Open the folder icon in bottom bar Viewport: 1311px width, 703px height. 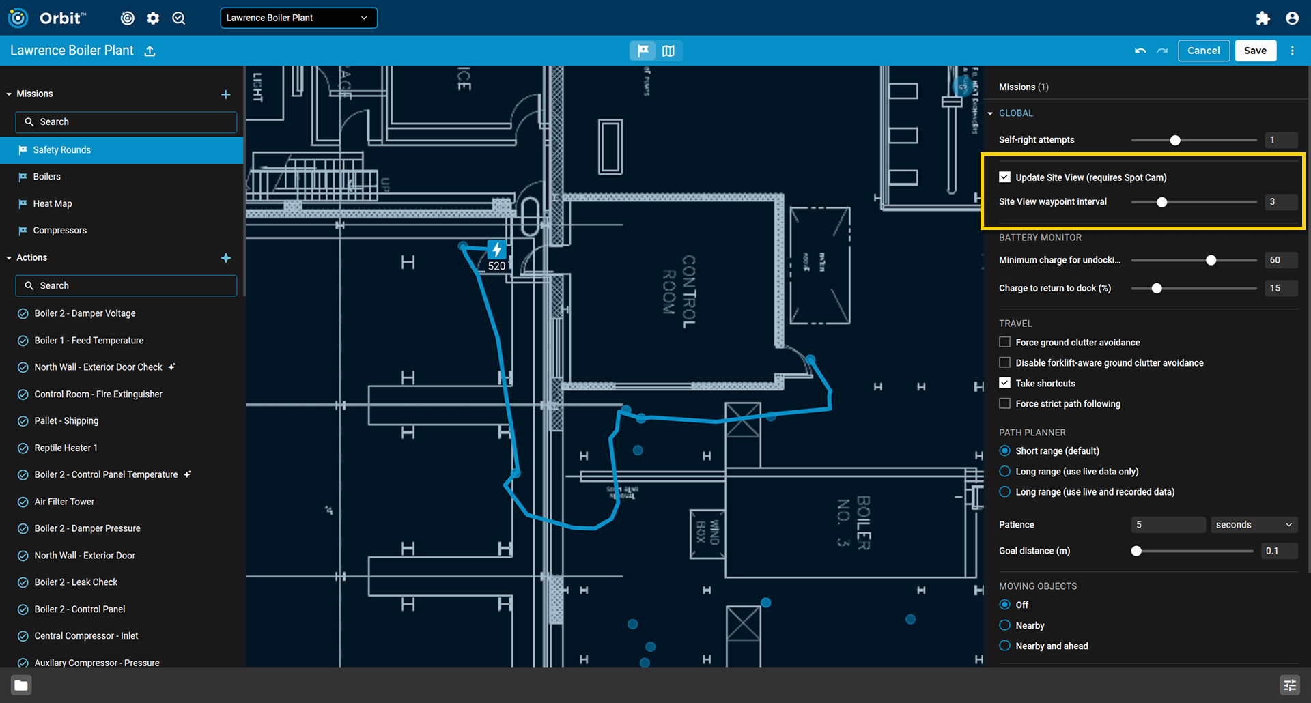pos(21,685)
